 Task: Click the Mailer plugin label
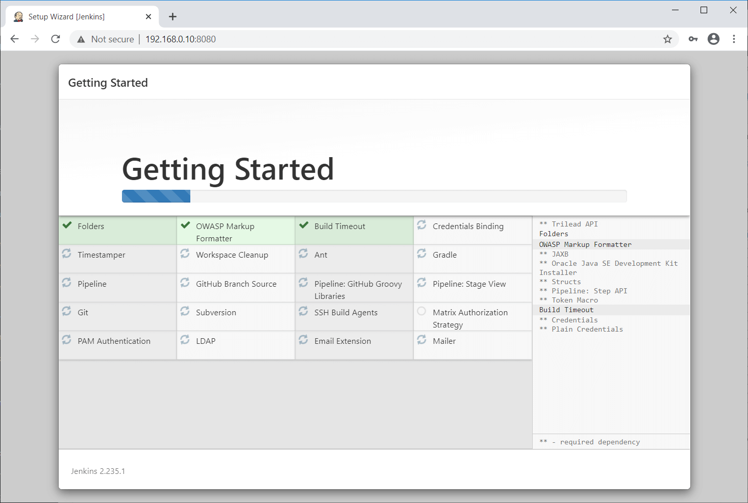point(444,341)
